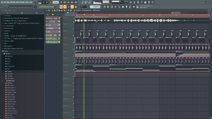Select the playlist select tool
Viewport: 212px width, 119px height.
pyautogui.click(x=66, y=10)
